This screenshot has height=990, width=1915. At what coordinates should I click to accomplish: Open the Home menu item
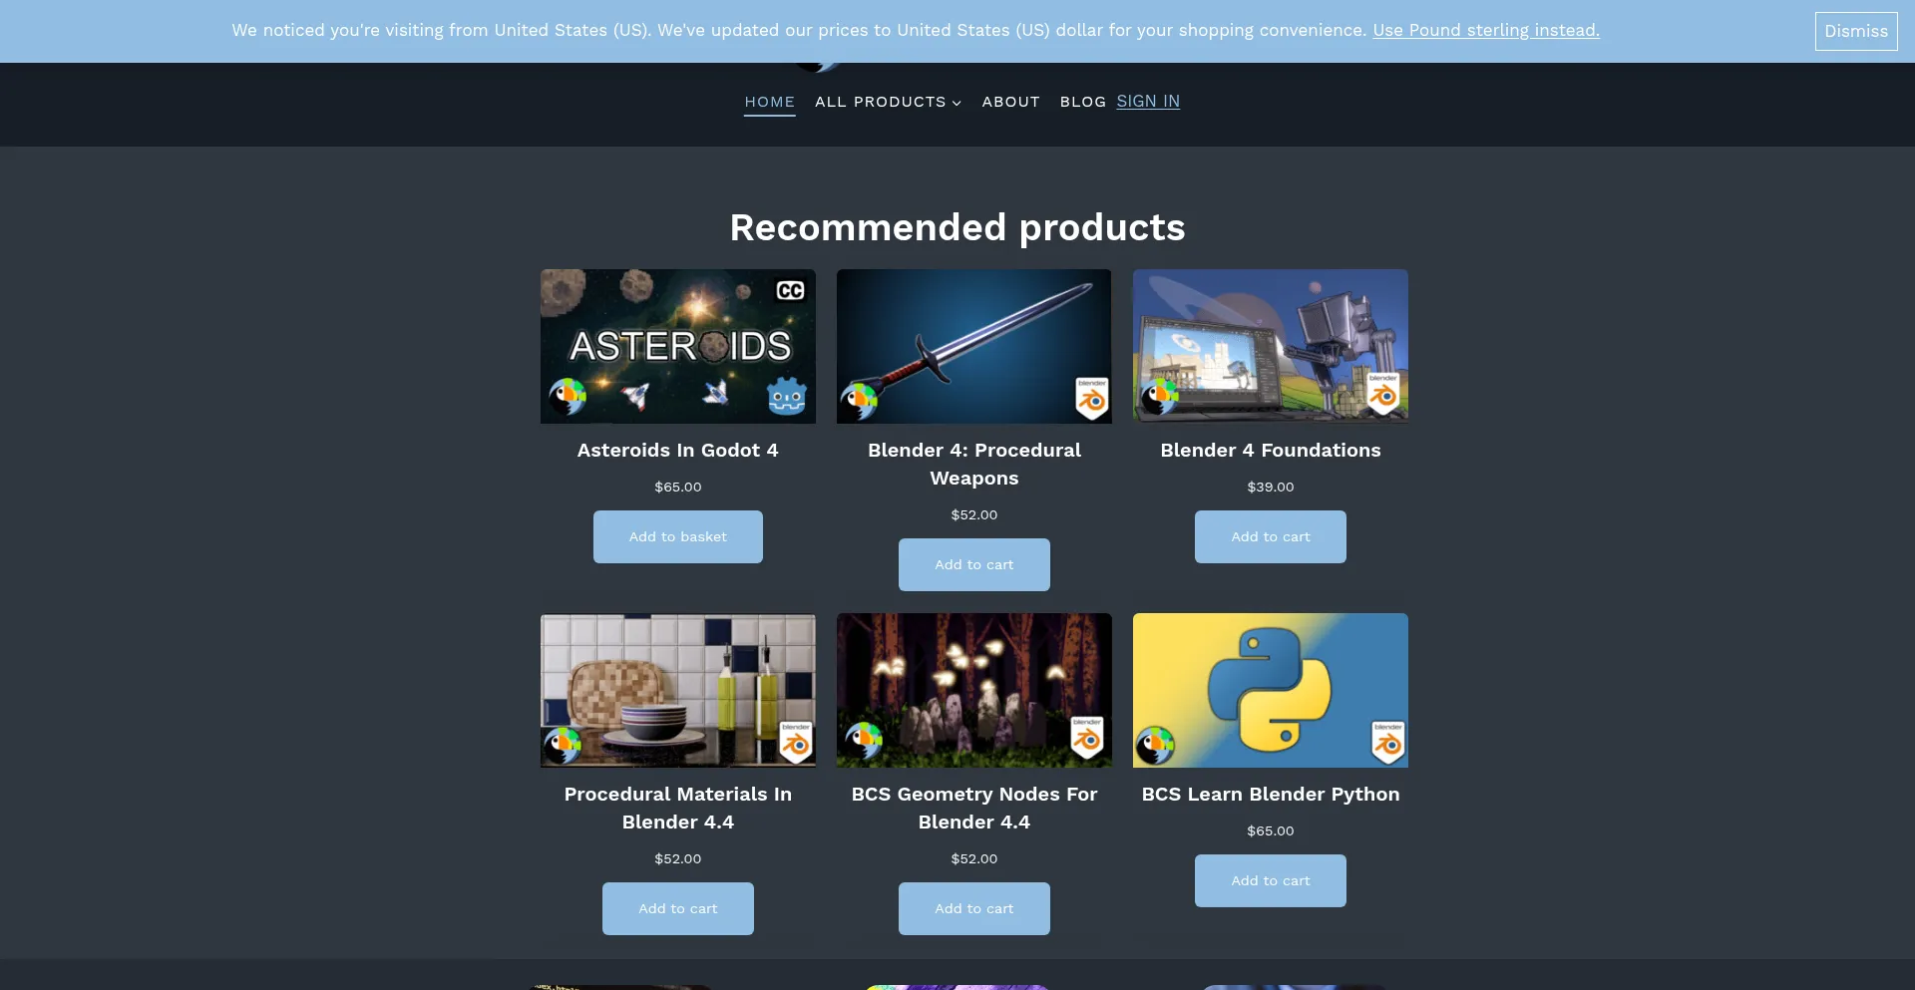click(x=769, y=102)
